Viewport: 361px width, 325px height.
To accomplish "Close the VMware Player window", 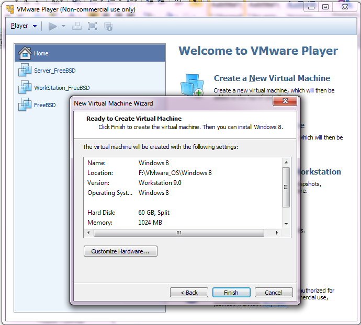I will click(x=345, y=7).
